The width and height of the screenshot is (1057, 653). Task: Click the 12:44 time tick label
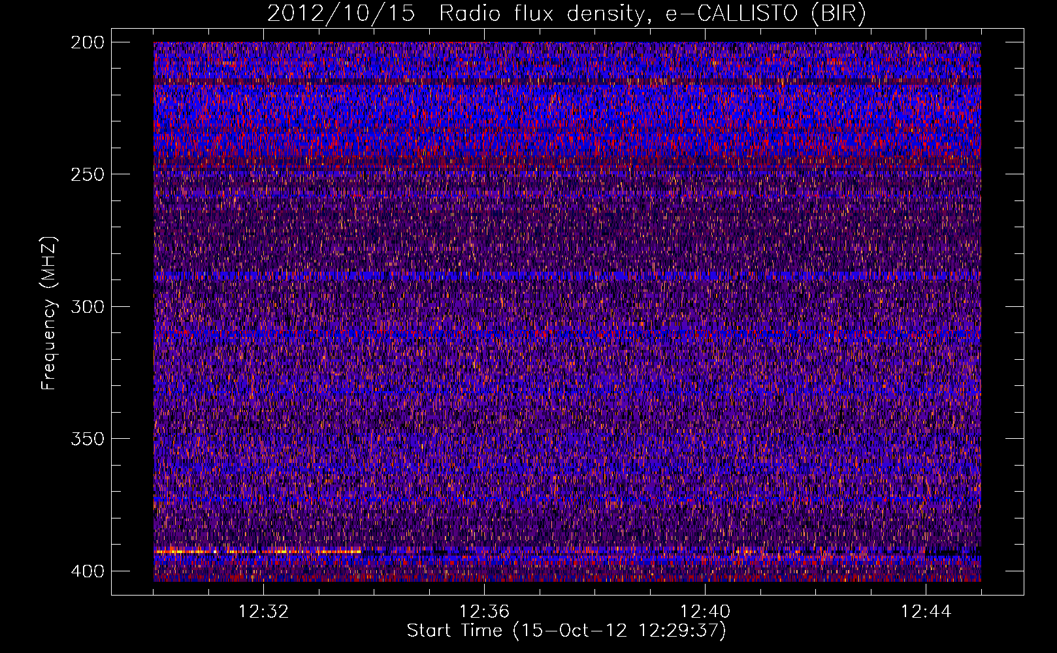tap(926, 612)
